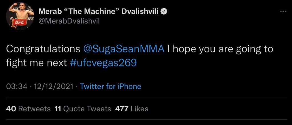Open the #ufcvegas269 hashtag
This screenshot has height=125, width=292.
[103, 63]
